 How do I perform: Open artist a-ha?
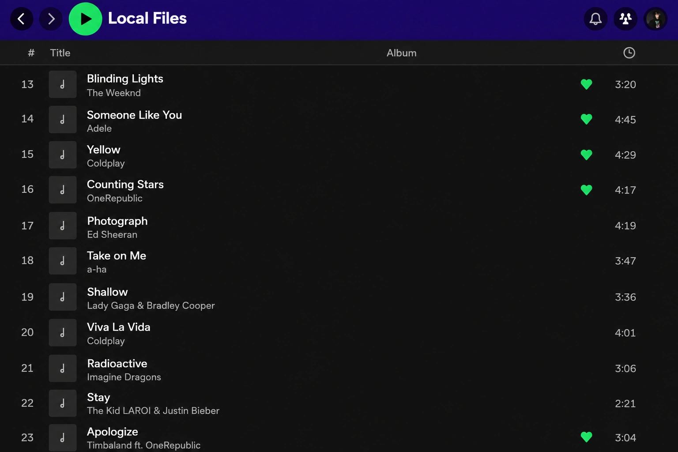point(96,269)
